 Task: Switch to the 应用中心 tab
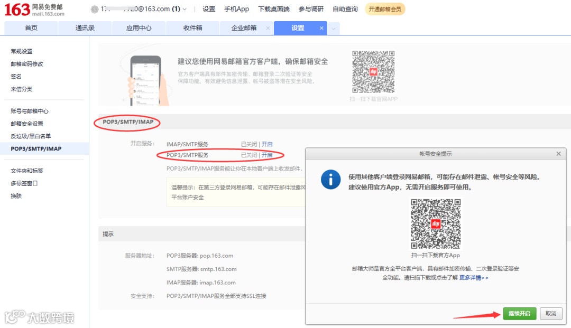[139, 28]
